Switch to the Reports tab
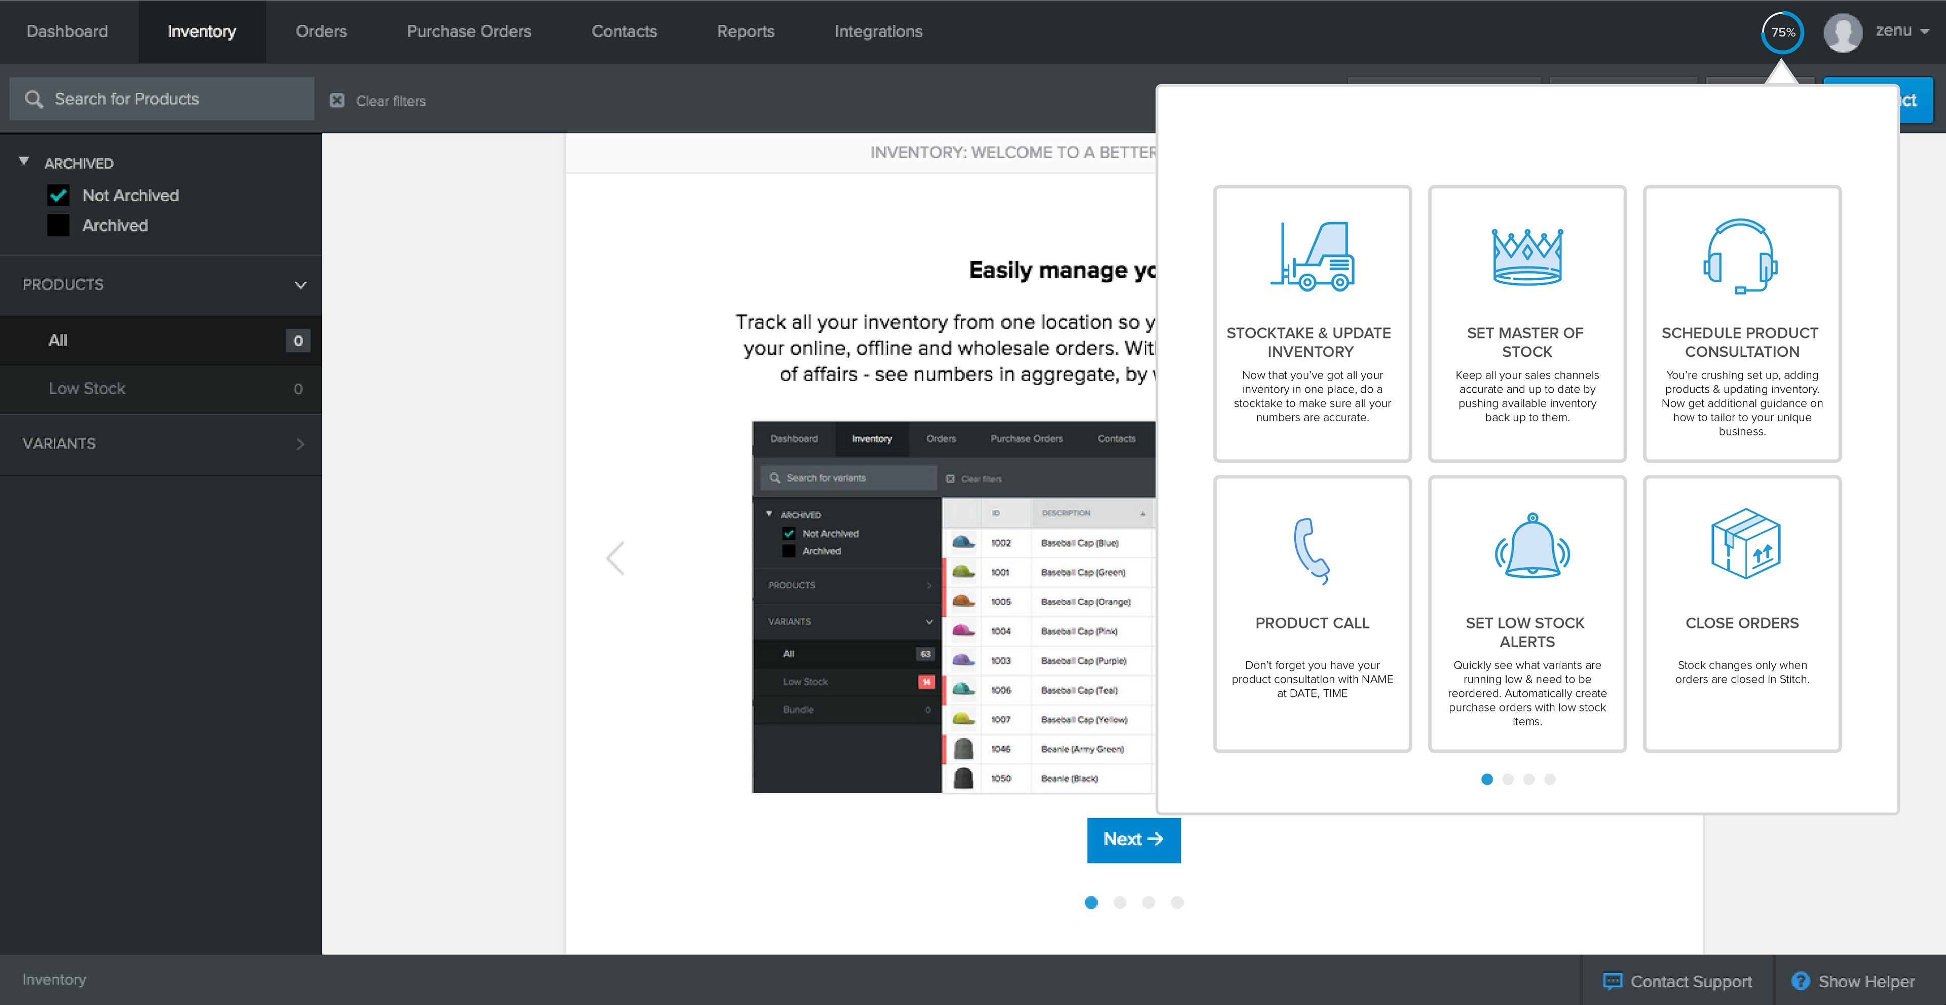 pyautogui.click(x=745, y=31)
